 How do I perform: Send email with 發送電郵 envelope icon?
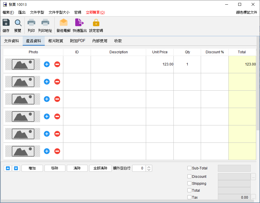(64, 22)
